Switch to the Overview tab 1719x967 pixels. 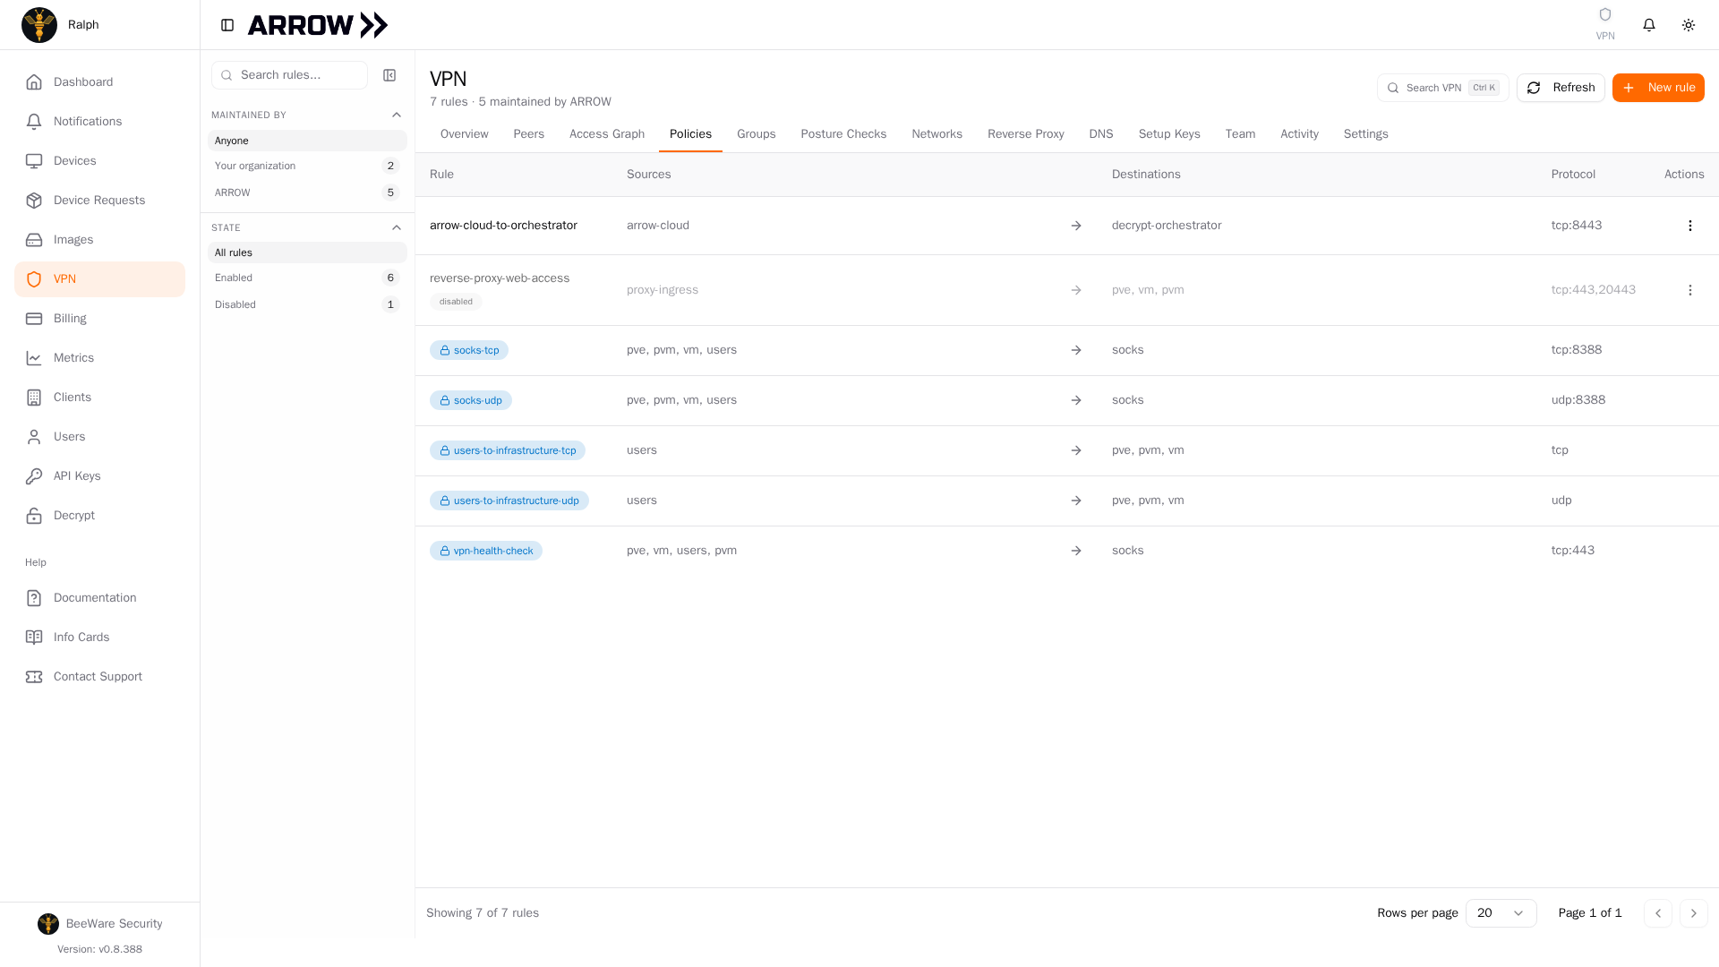click(464, 134)
